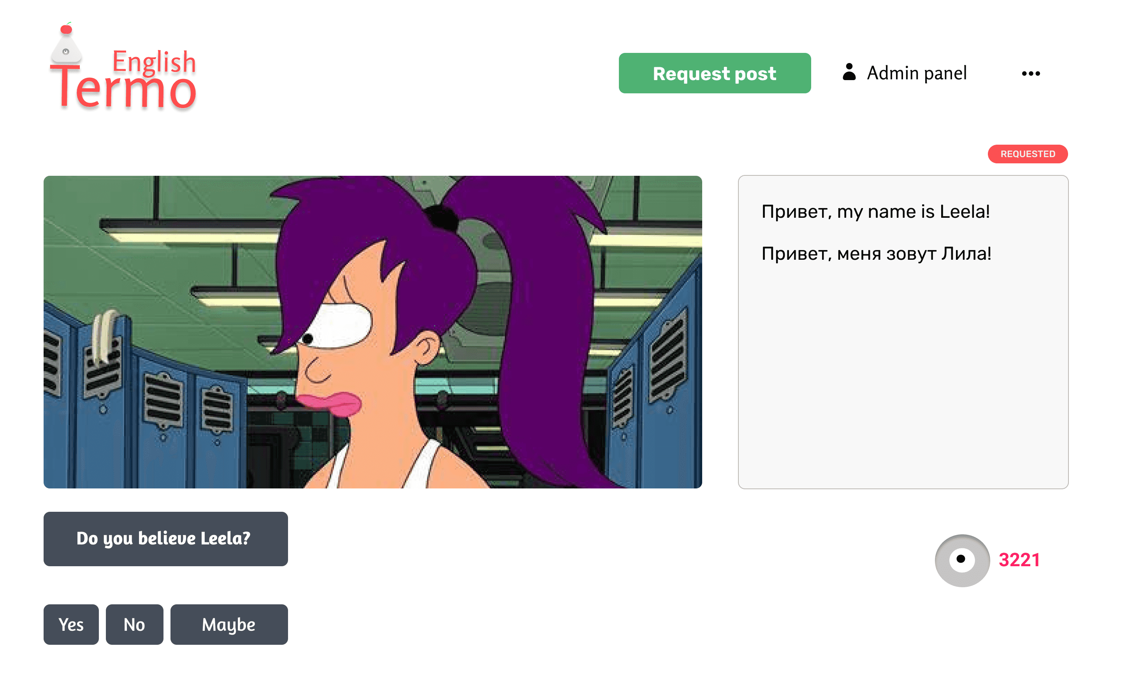Viewport: 1121px width, 700px height.
Task: Open the Leela cartoon image
Action: click(x=372, y=332)
